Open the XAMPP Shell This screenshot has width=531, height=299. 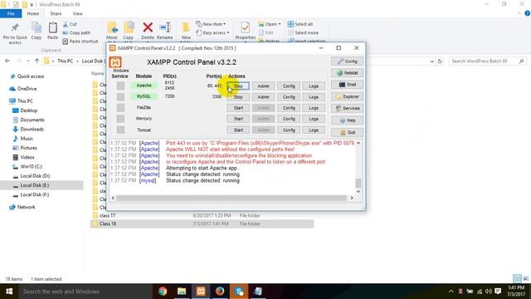pos(347,85)
